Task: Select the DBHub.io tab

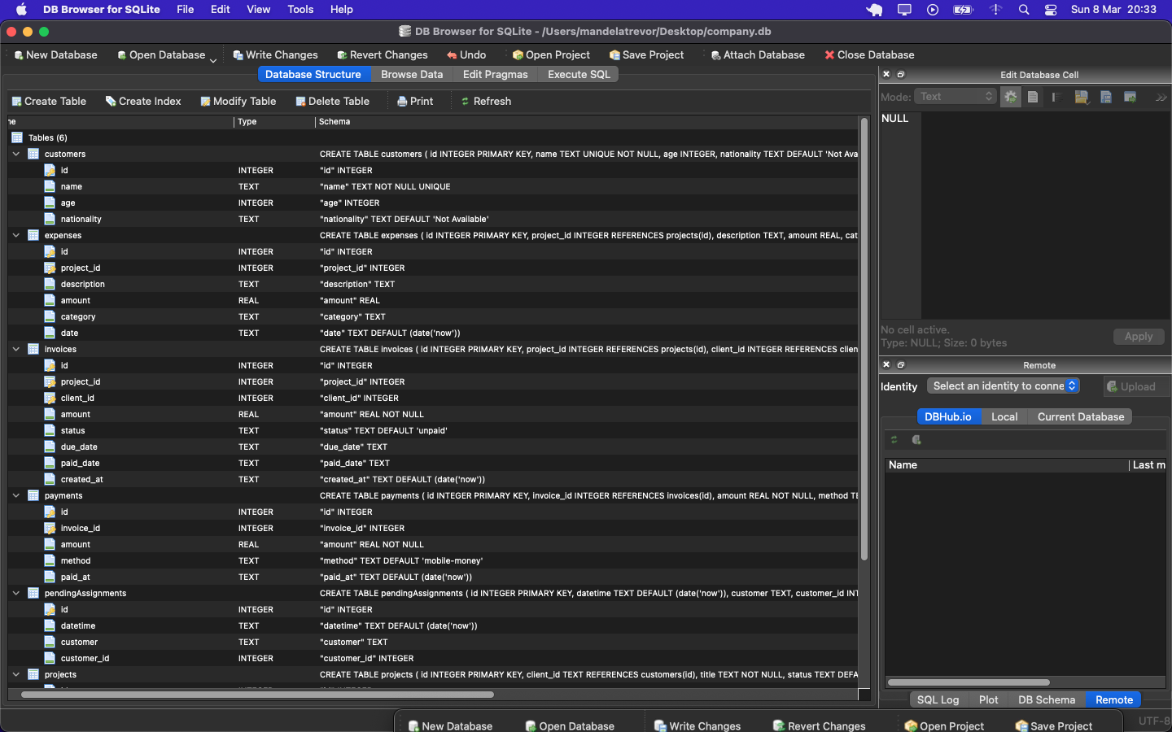Action: (x=948, y=416)
